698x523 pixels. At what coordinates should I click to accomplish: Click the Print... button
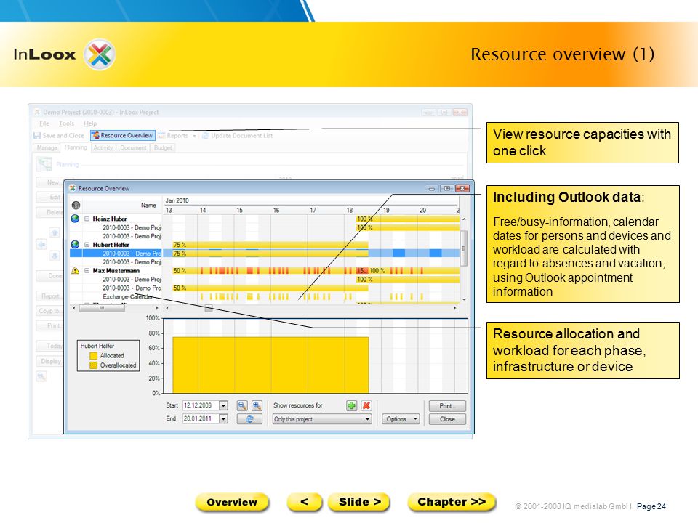(447, 405)
